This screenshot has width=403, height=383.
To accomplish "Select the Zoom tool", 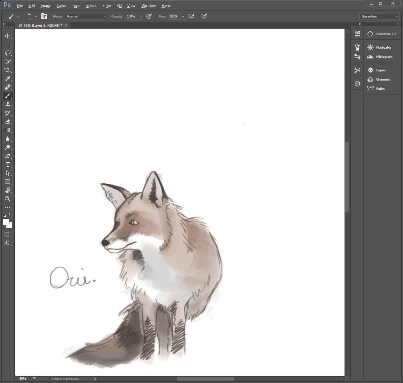I will point(7,199).
